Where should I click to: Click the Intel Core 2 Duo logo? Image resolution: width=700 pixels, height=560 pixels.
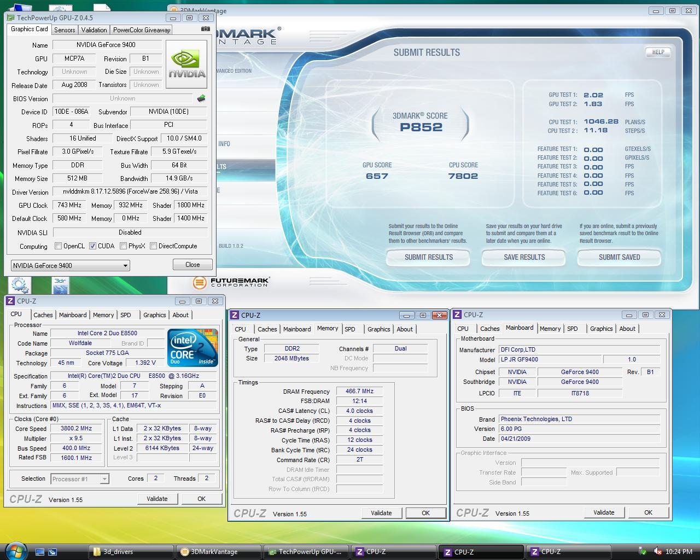[192, 348]
